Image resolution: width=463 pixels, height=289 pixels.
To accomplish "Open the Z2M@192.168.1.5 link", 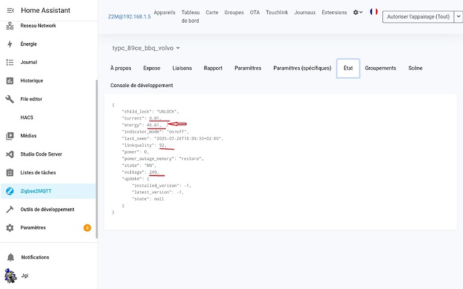I will pyautogui.click(x=130, y=17).
